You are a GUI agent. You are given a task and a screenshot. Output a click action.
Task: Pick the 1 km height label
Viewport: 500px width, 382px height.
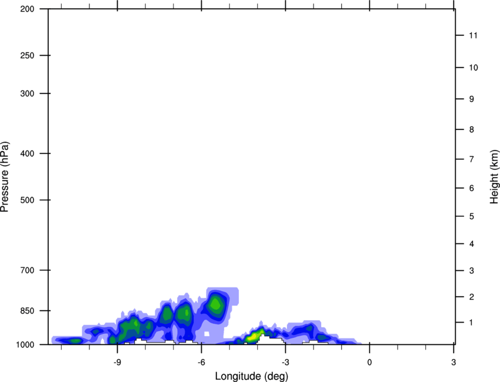[471, 323]
